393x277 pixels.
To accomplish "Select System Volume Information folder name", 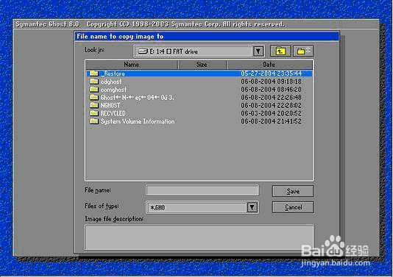I will 138,121.
